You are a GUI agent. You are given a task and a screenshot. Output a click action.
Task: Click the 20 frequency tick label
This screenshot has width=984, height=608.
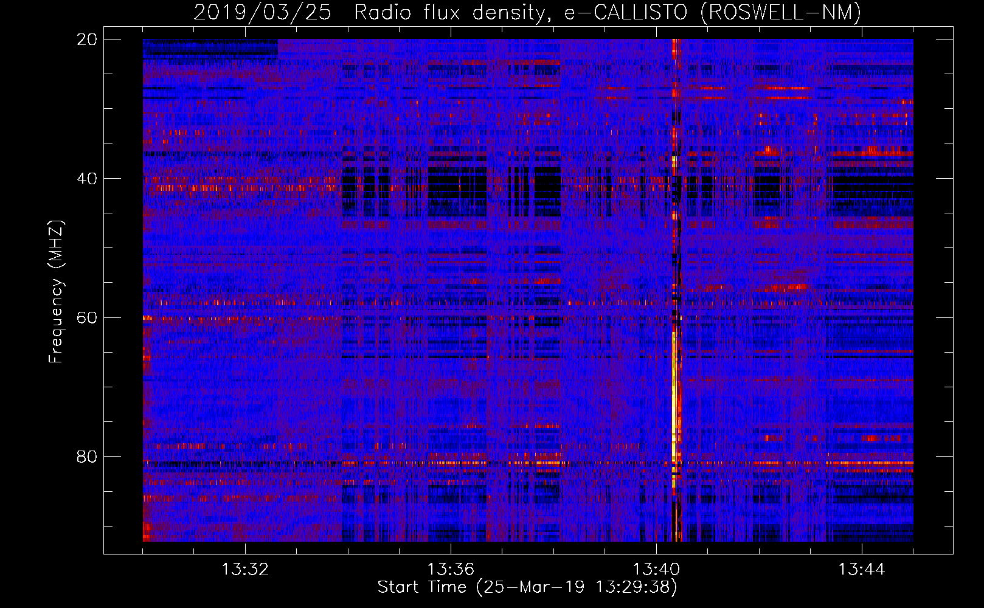[87, 40]
